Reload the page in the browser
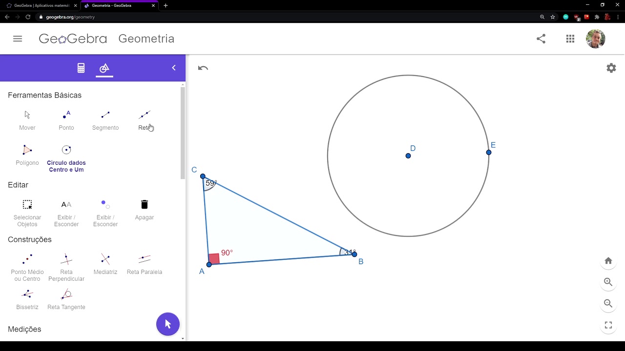 [x=28, y=17]
